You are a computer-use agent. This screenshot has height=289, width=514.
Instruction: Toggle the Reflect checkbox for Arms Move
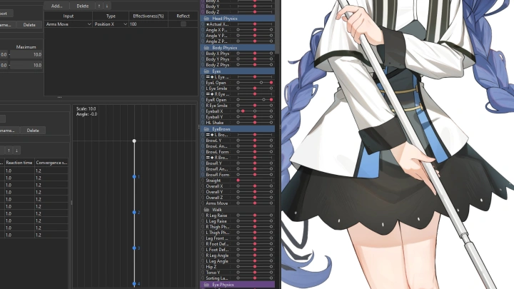[x=183, y=24]
